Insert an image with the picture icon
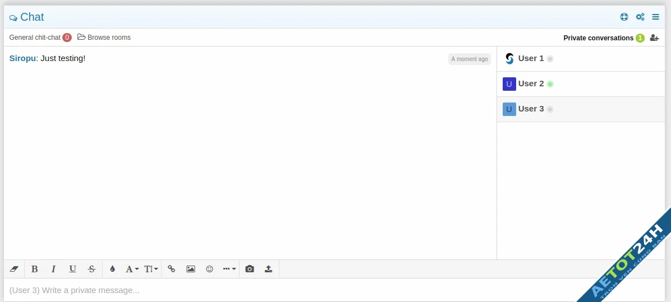The width and height of the screenshot is (671, 302). pyautogui.click(x=191, y=269)
